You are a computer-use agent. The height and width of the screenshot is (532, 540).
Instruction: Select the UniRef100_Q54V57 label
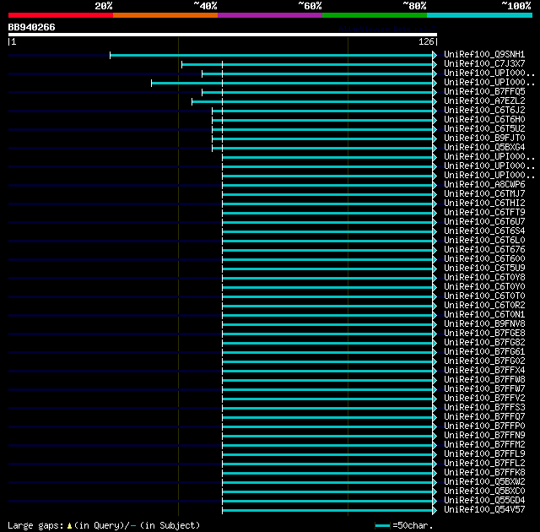[484, 510]
